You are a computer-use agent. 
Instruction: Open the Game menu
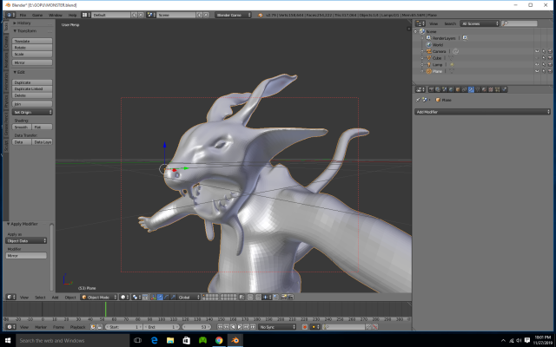coord(37,16)
